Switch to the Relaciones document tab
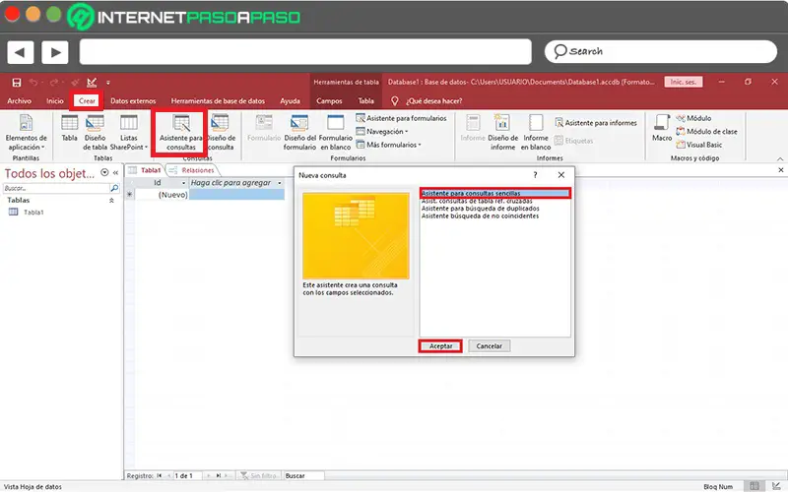 click(191, 170)
